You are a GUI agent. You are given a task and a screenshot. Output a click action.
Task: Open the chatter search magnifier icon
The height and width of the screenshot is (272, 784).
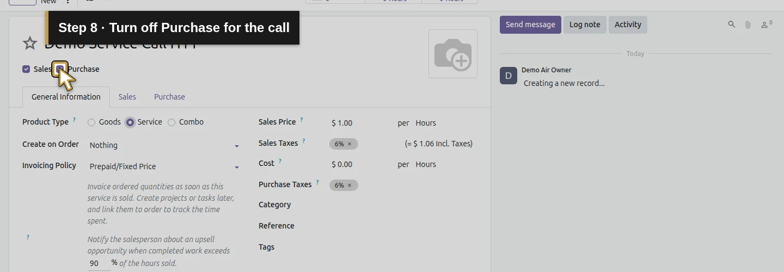[732, 24]
